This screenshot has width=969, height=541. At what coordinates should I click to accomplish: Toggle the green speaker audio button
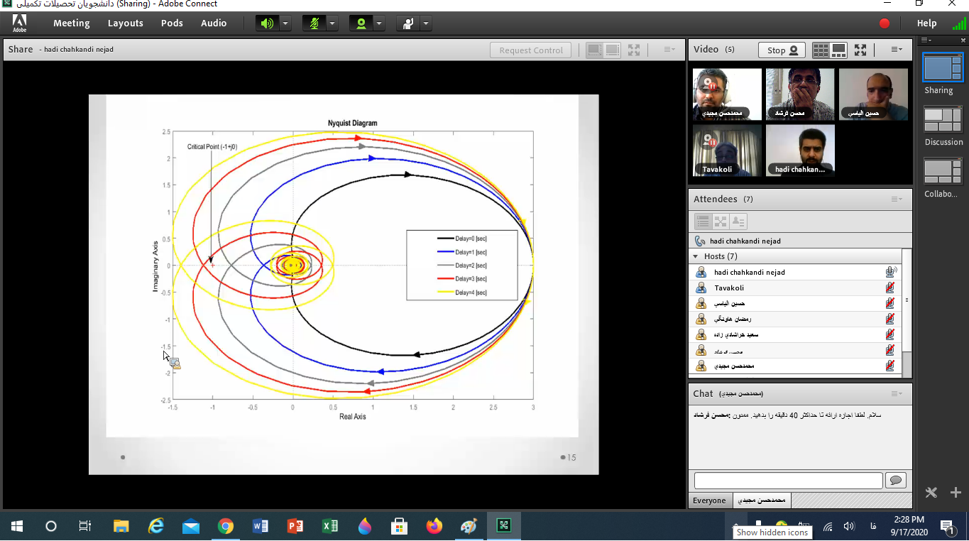point(267,23)
